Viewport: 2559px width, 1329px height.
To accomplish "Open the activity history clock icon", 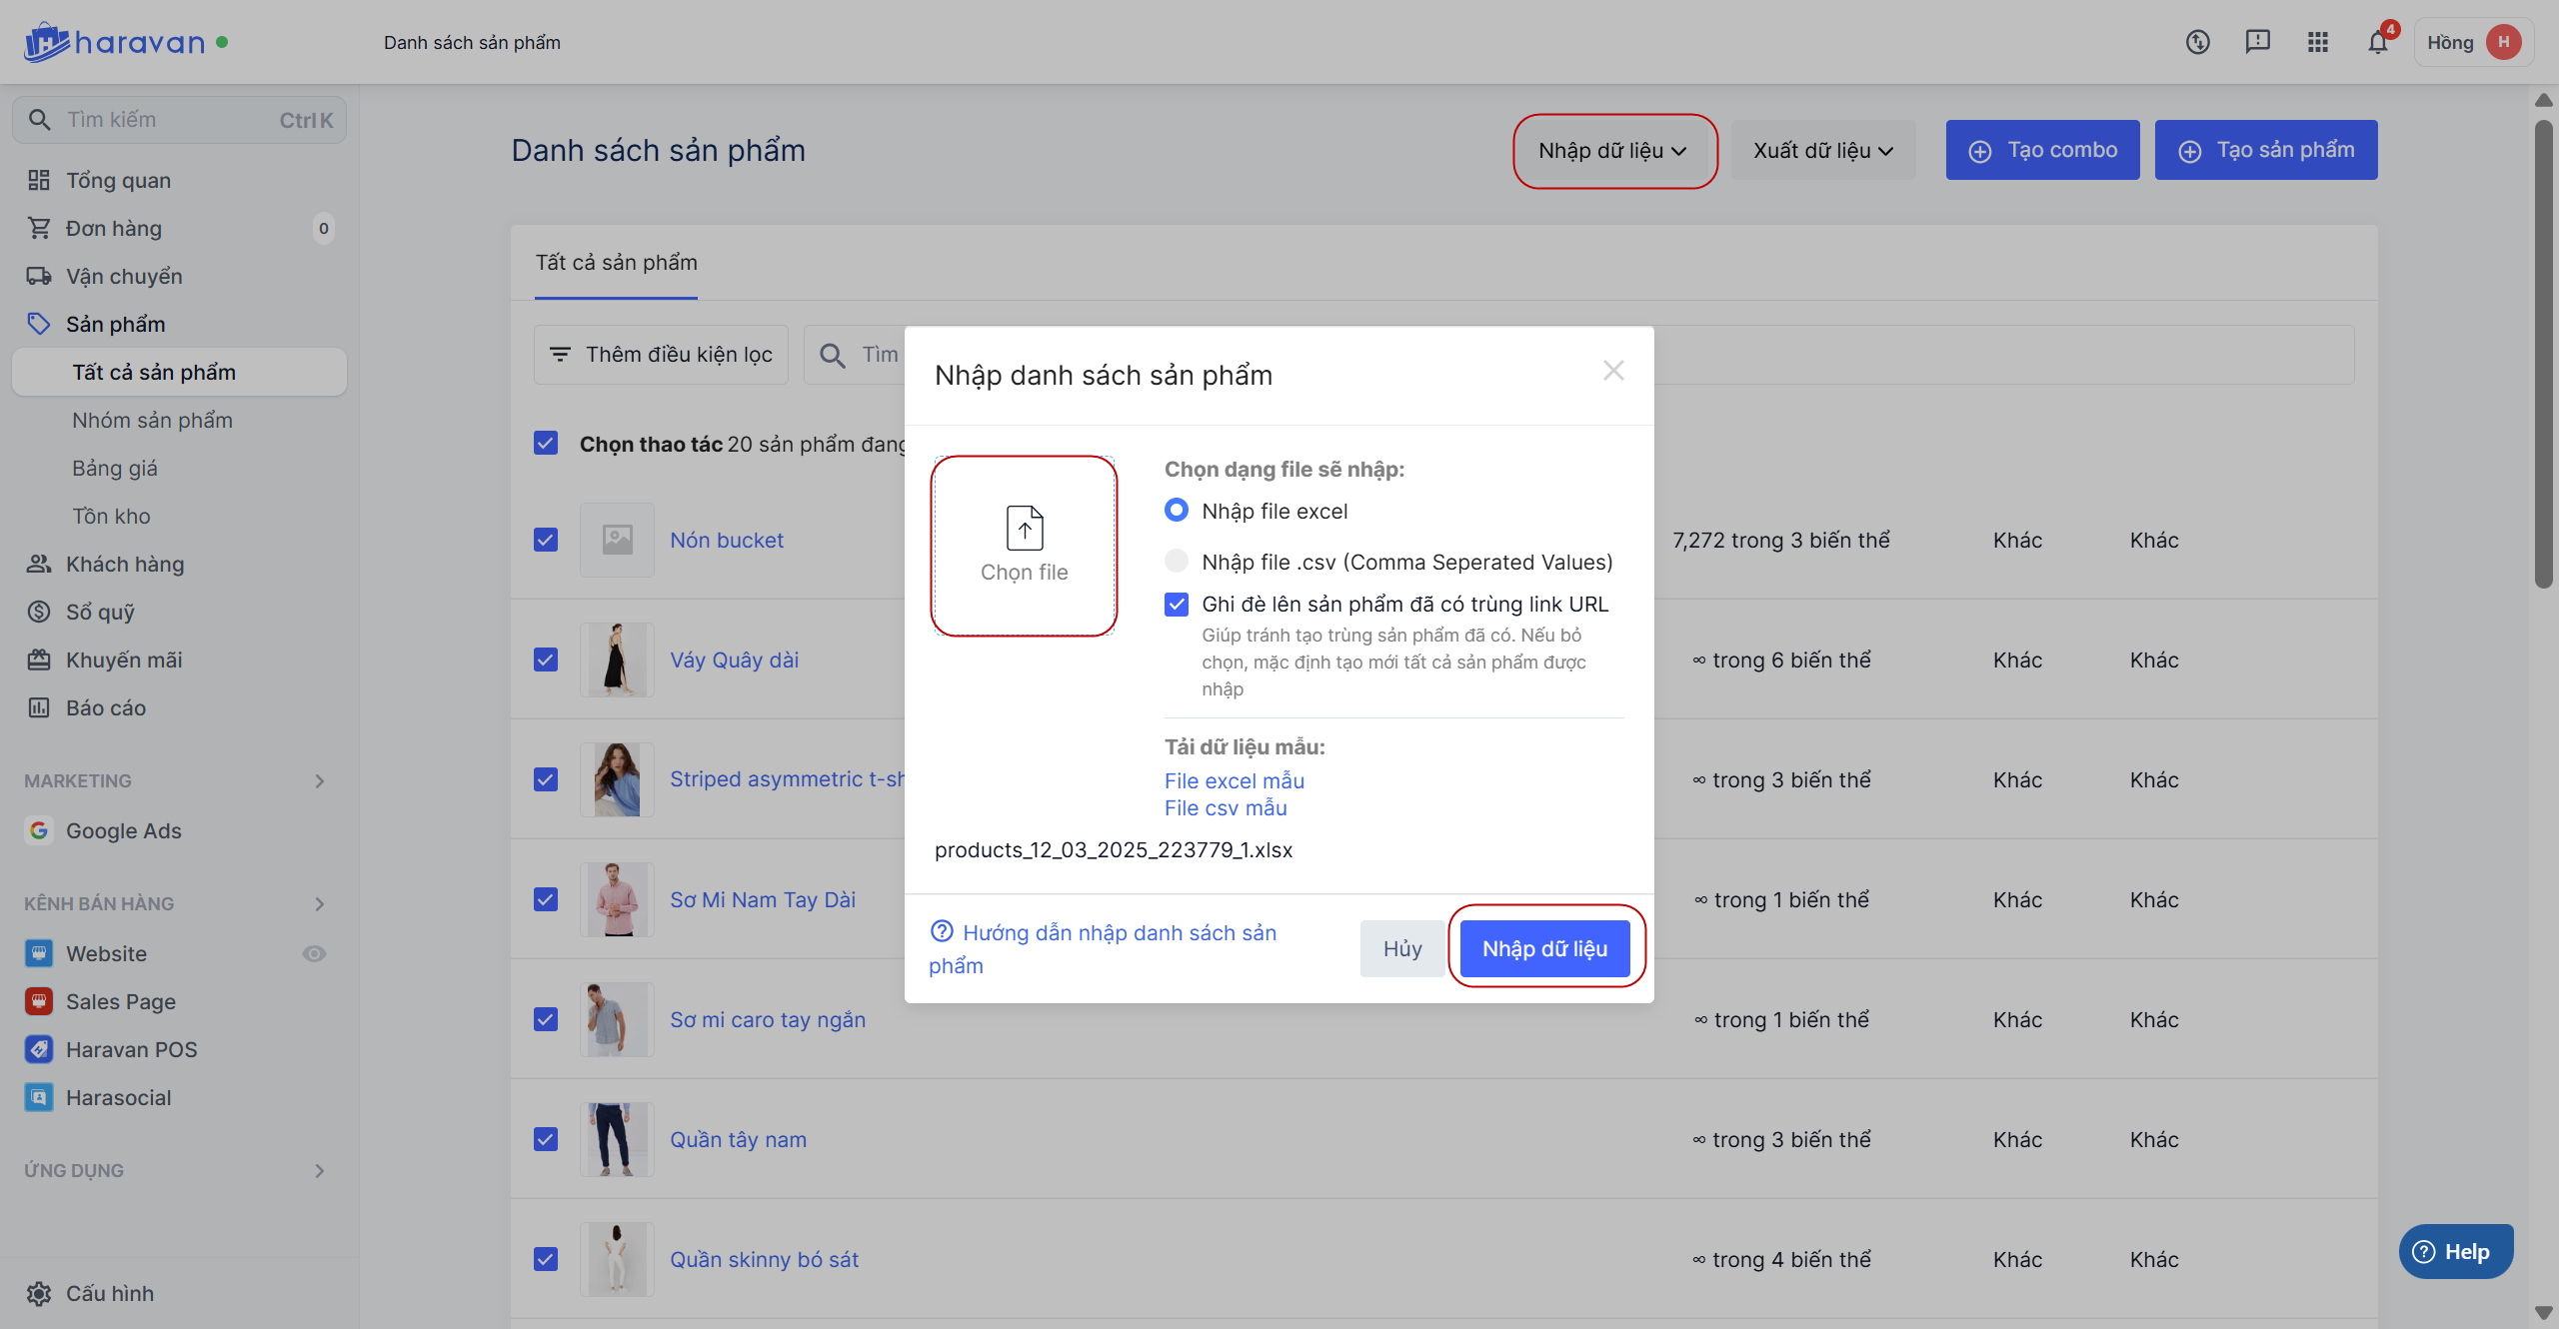I will [x=2197, y=42].
